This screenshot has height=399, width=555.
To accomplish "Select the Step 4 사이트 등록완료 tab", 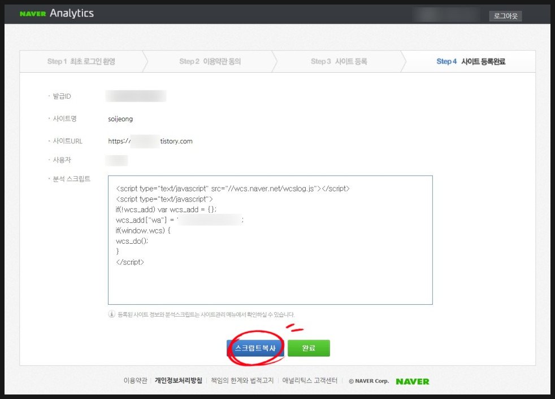I will click(x=471, y=62).
